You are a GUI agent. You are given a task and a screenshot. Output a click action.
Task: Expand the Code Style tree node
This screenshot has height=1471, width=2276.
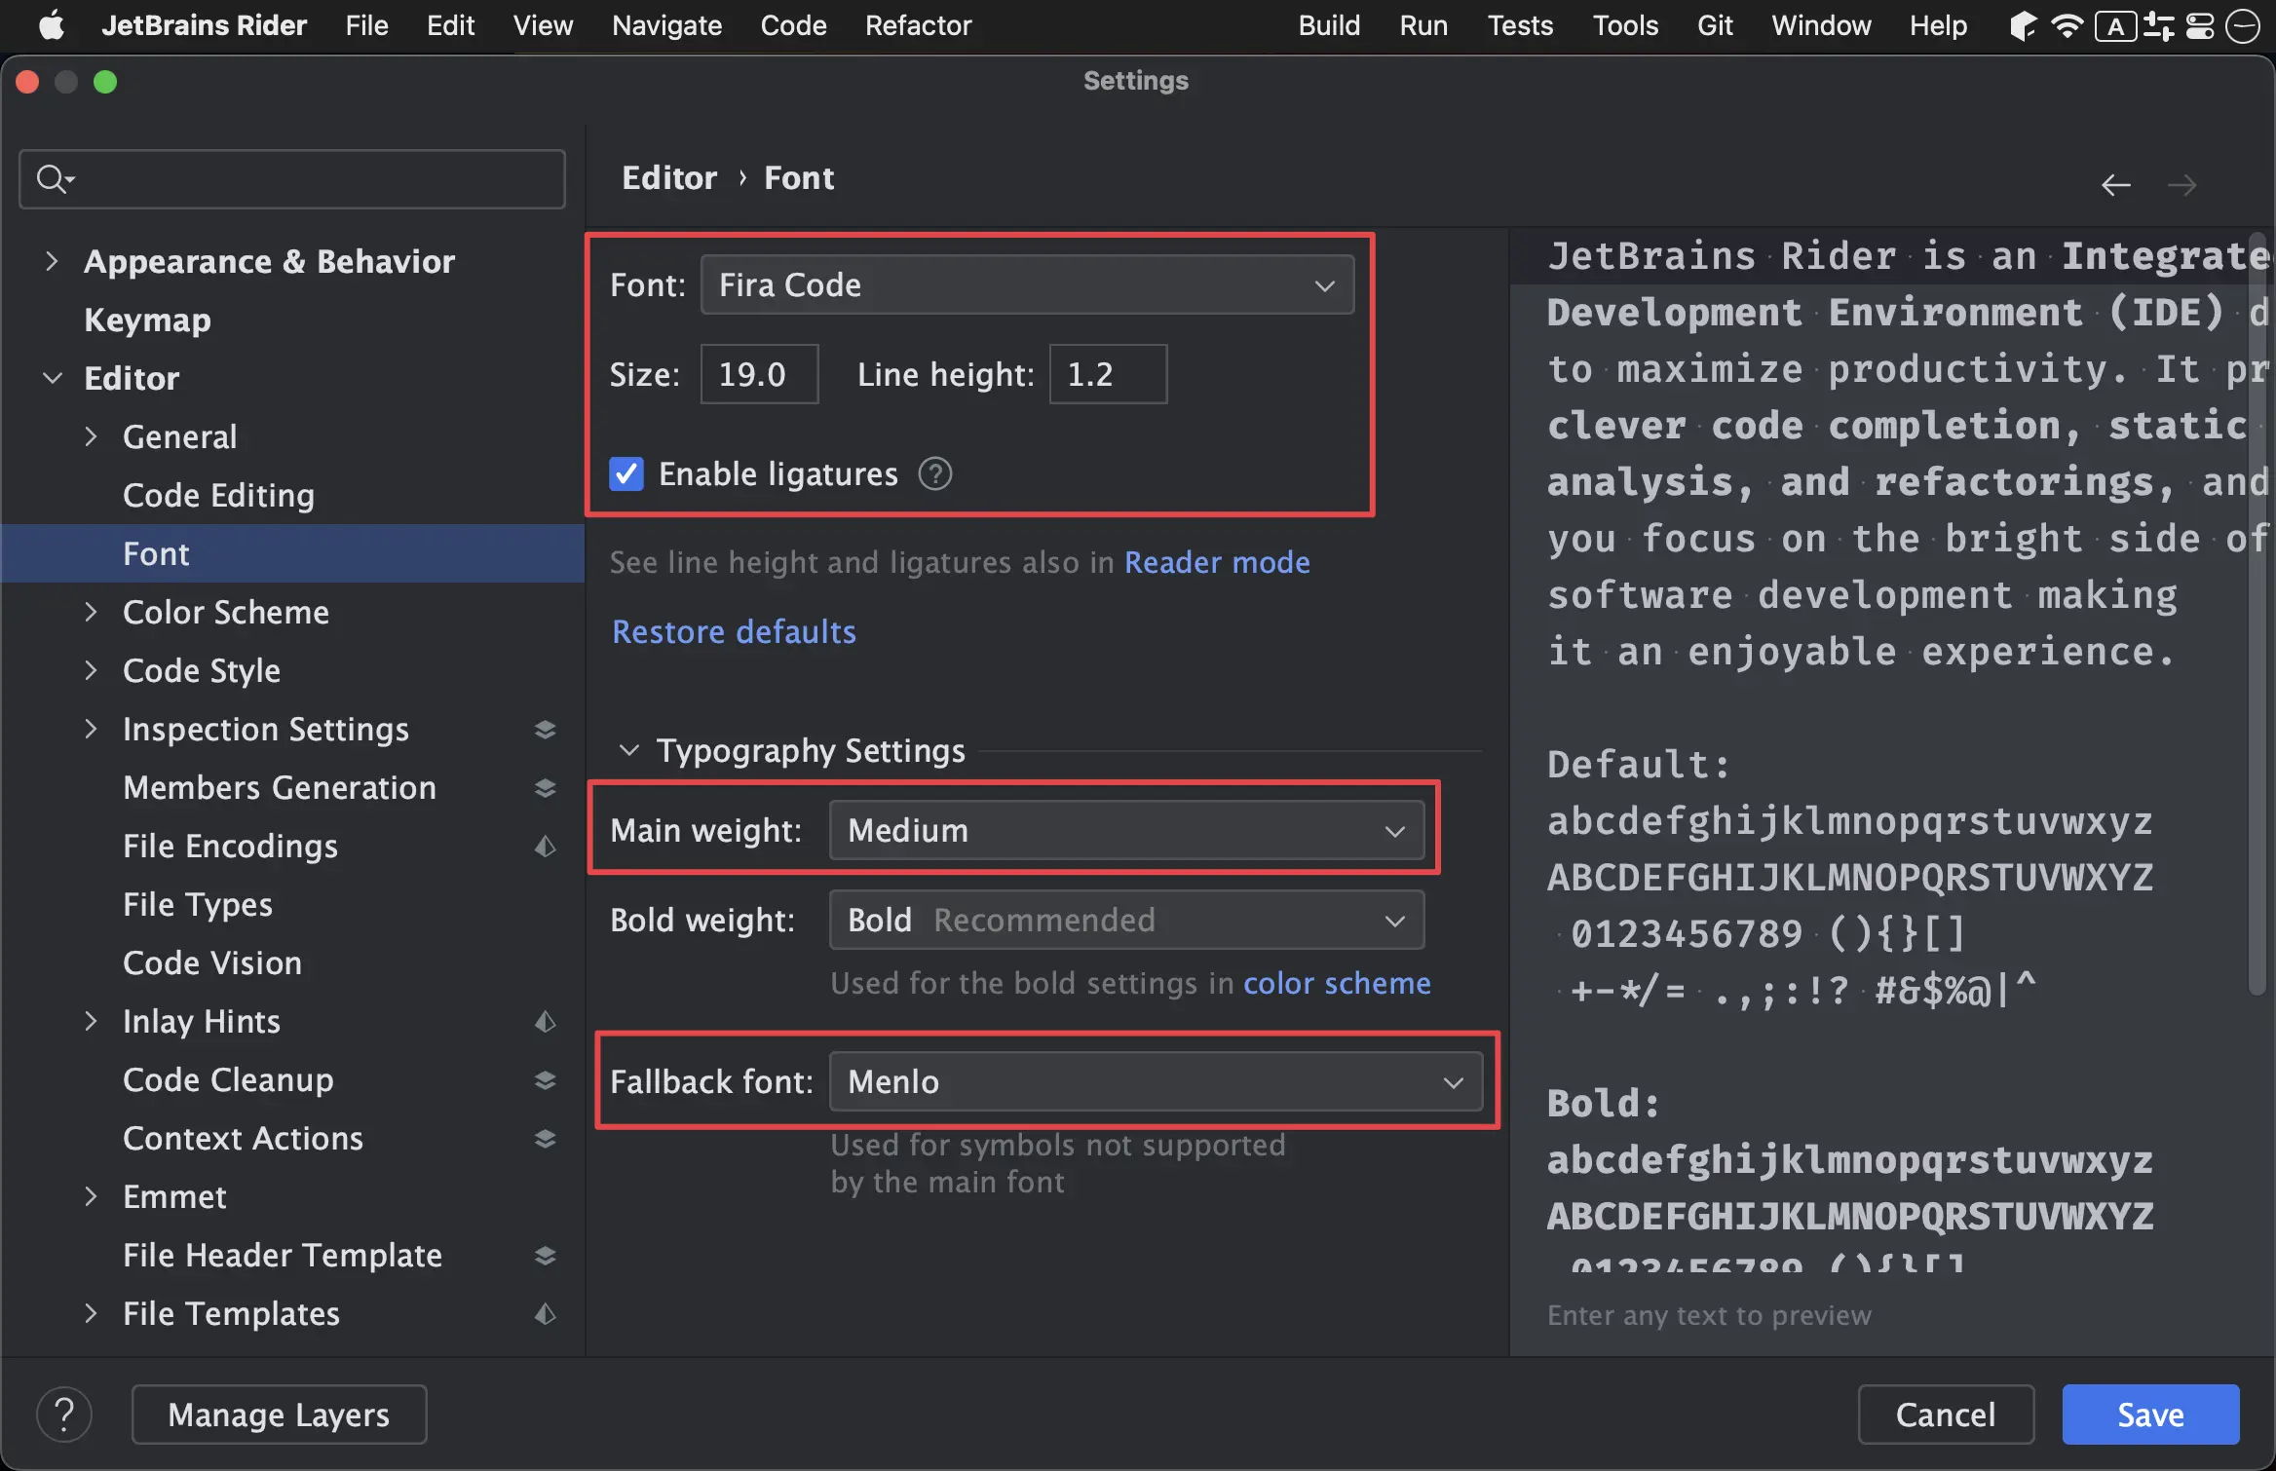click(92, 671)
